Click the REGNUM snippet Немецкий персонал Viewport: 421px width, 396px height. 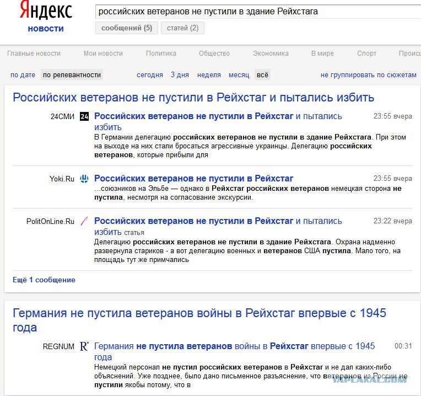click(x=251, y=376)
